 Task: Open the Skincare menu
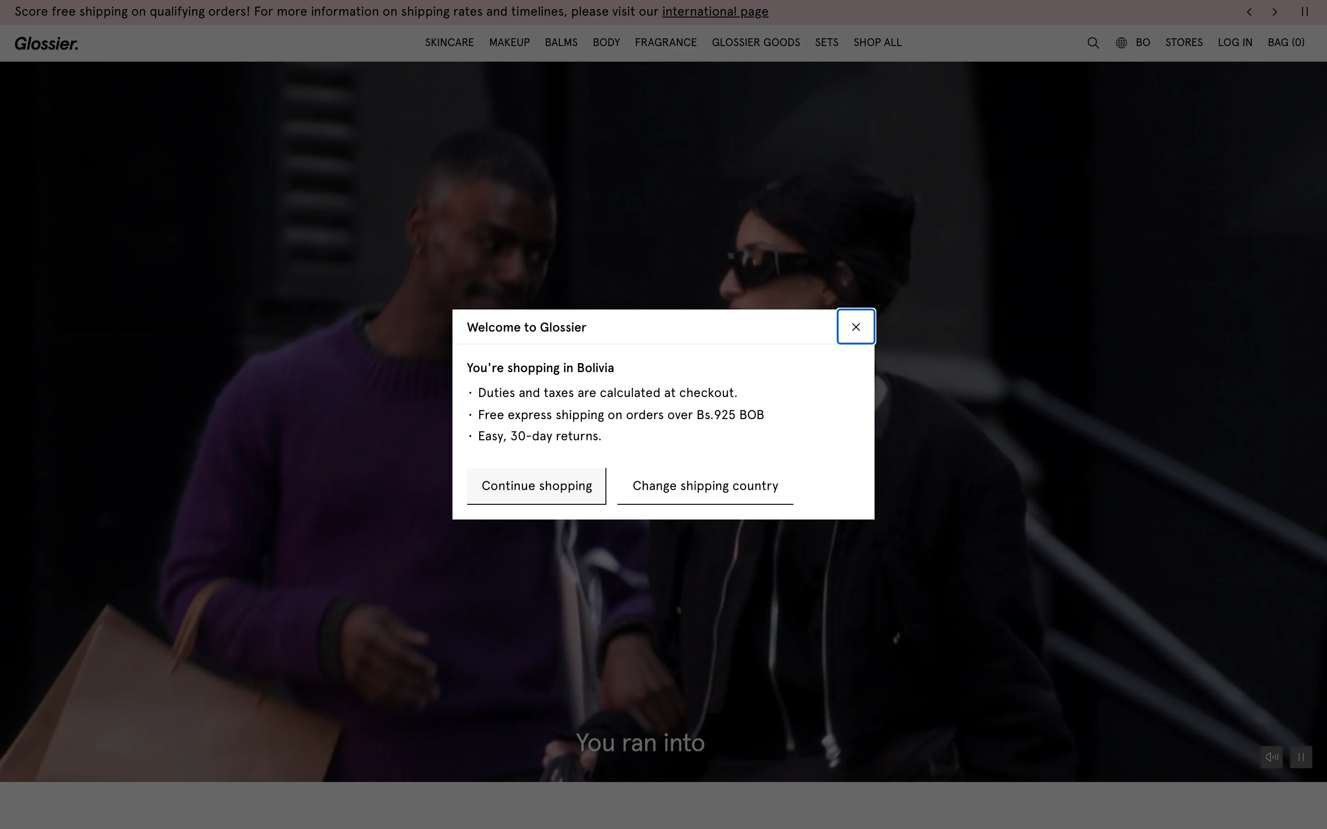pos(449,42)
